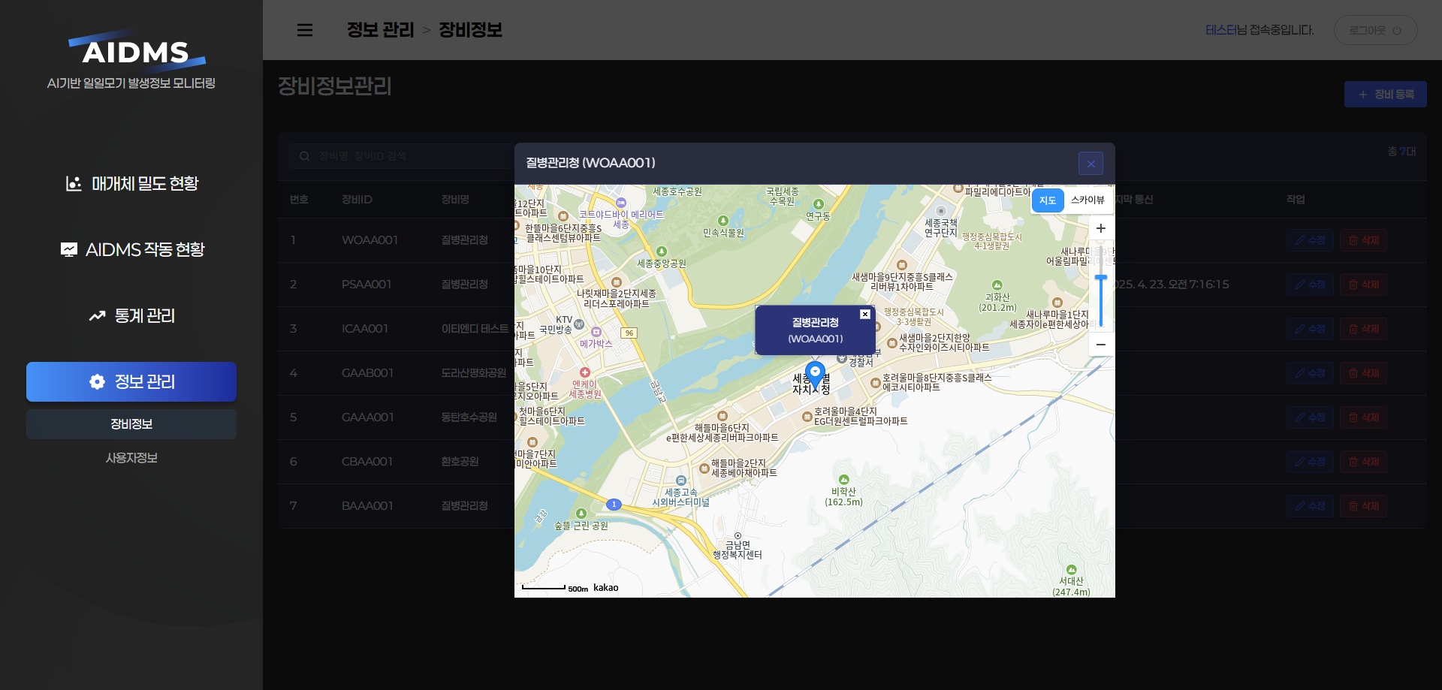Click 세종고속시외버스터미널 icon on map
The image size is (1442, 690).
(x=681, y=481)
